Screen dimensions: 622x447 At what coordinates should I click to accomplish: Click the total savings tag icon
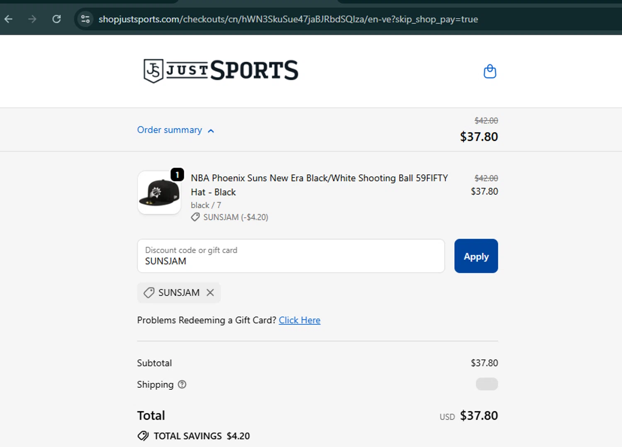(143, 436)
